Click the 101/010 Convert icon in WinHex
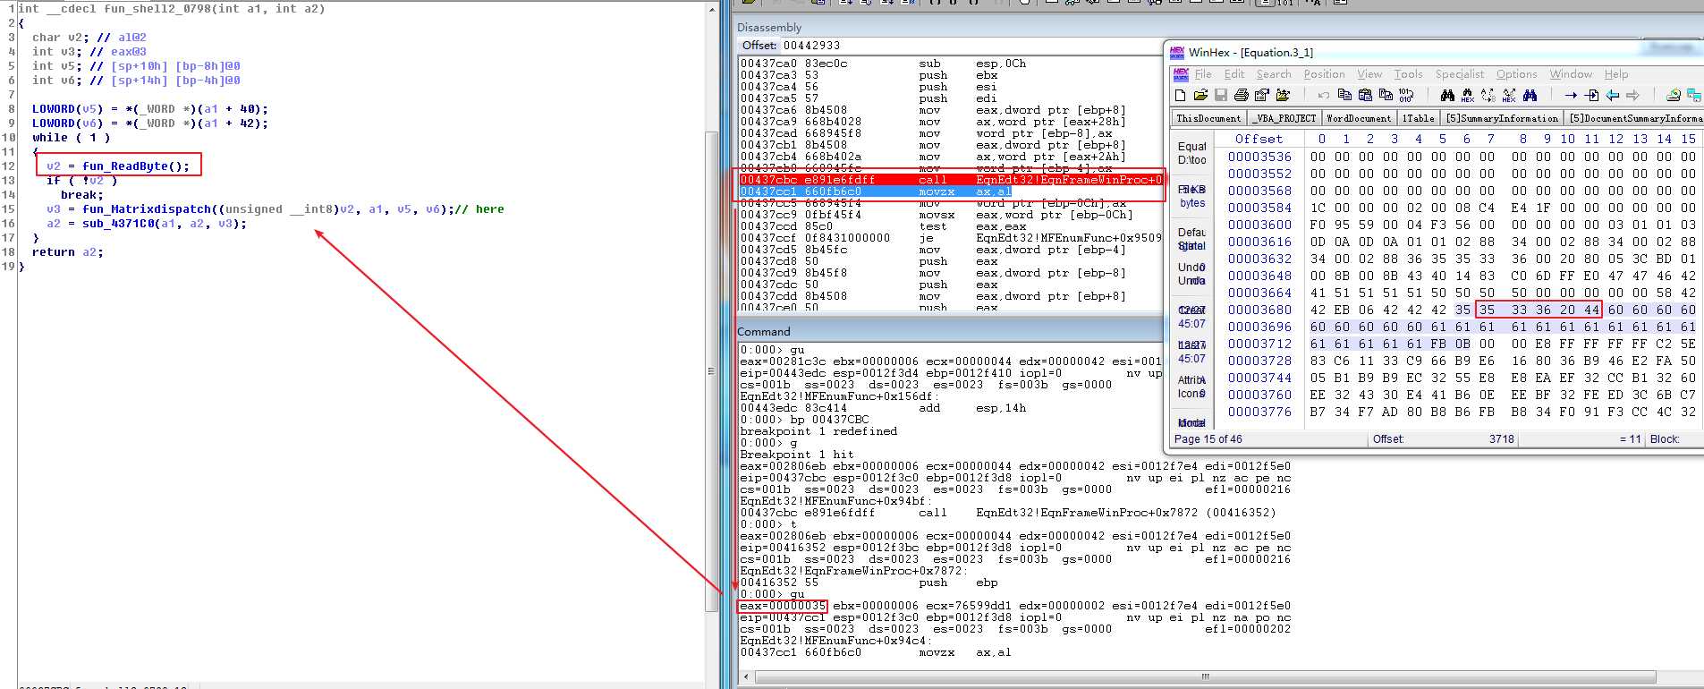1704x689 pixels. [x=1406, y=95]
